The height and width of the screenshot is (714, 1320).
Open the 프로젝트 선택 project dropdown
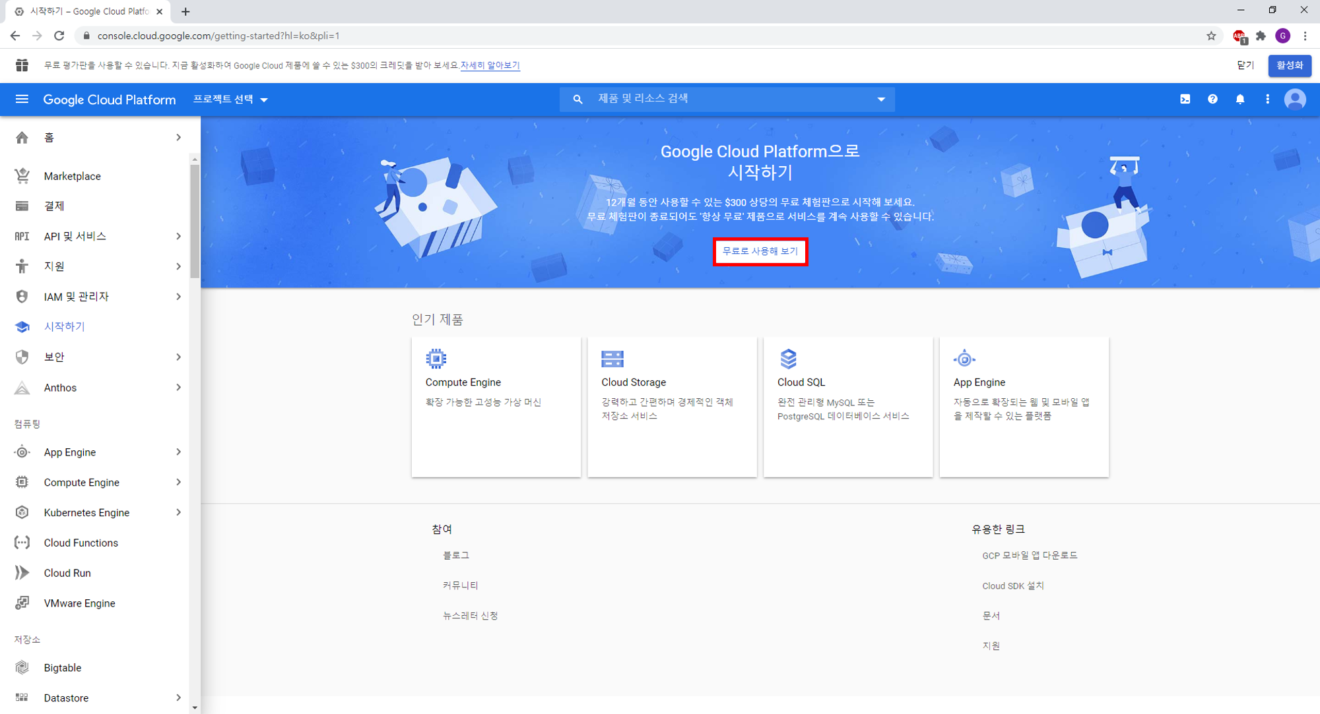[x=230, y=100]
